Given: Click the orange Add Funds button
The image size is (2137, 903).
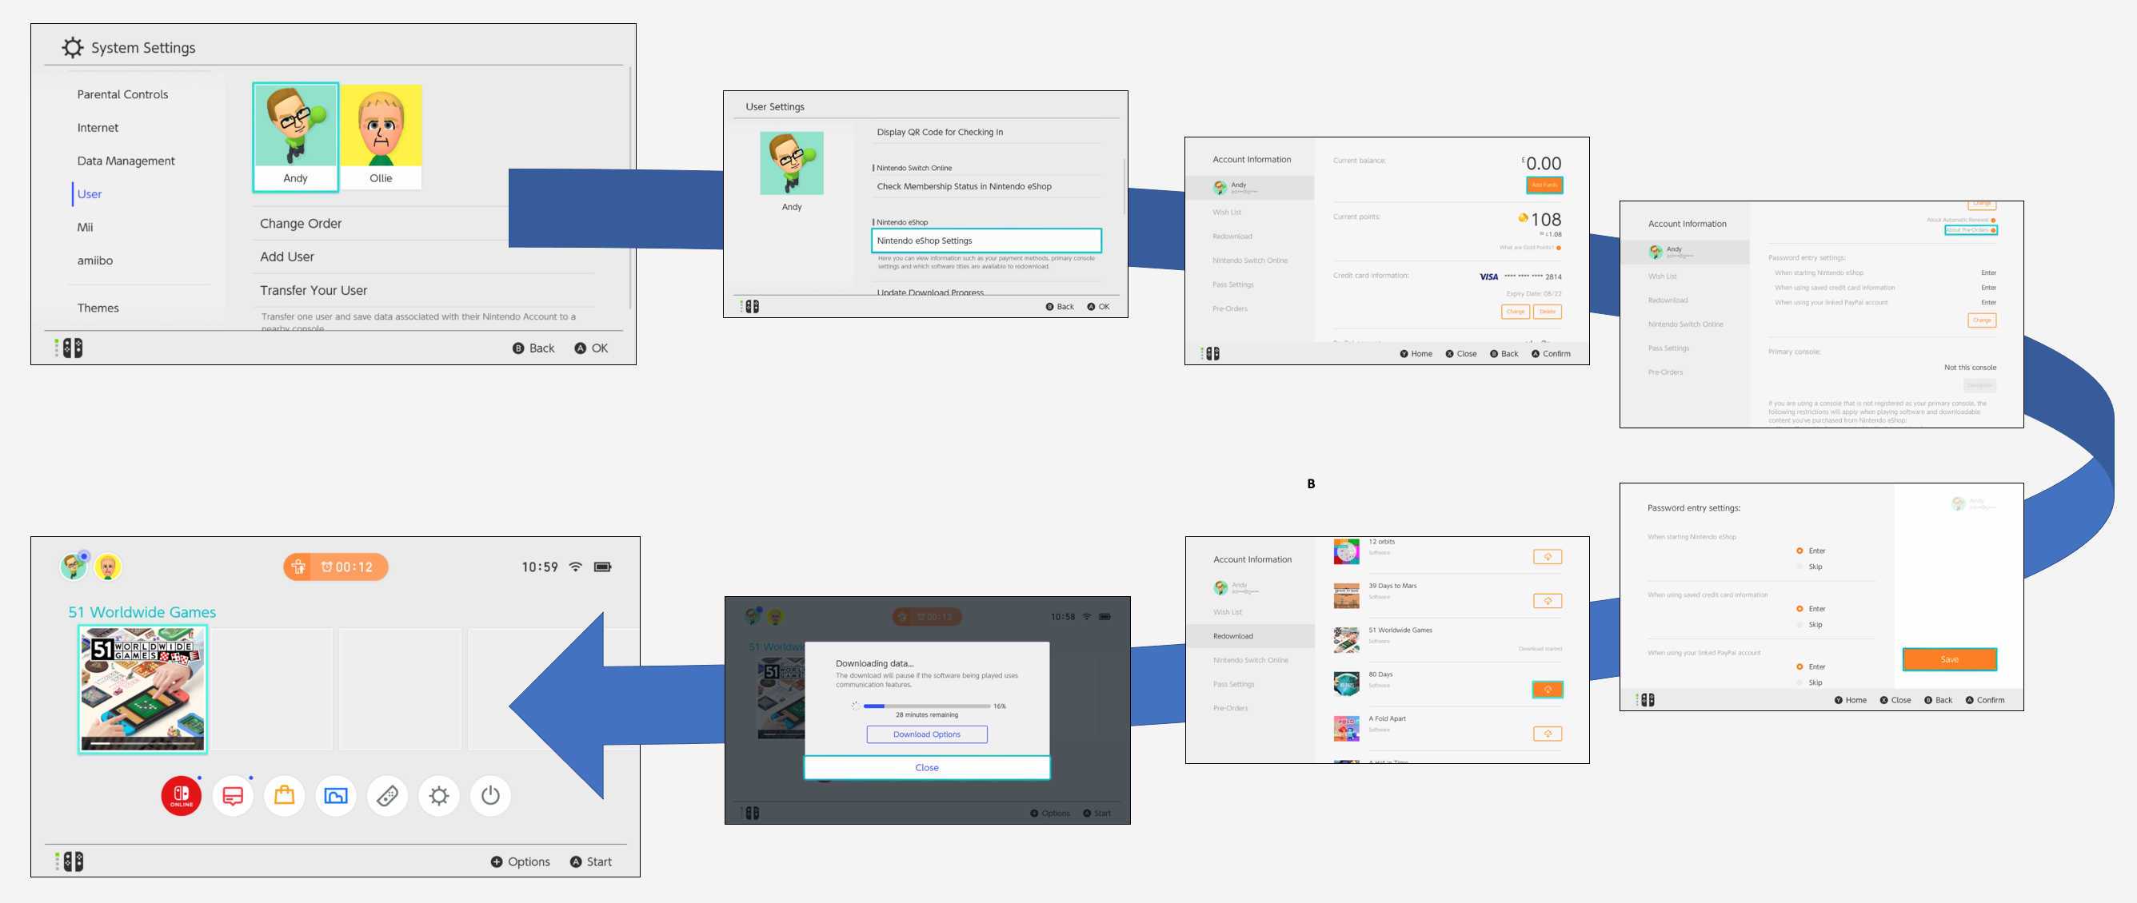Looking at the screenshot, I should tap(1544, 185).
